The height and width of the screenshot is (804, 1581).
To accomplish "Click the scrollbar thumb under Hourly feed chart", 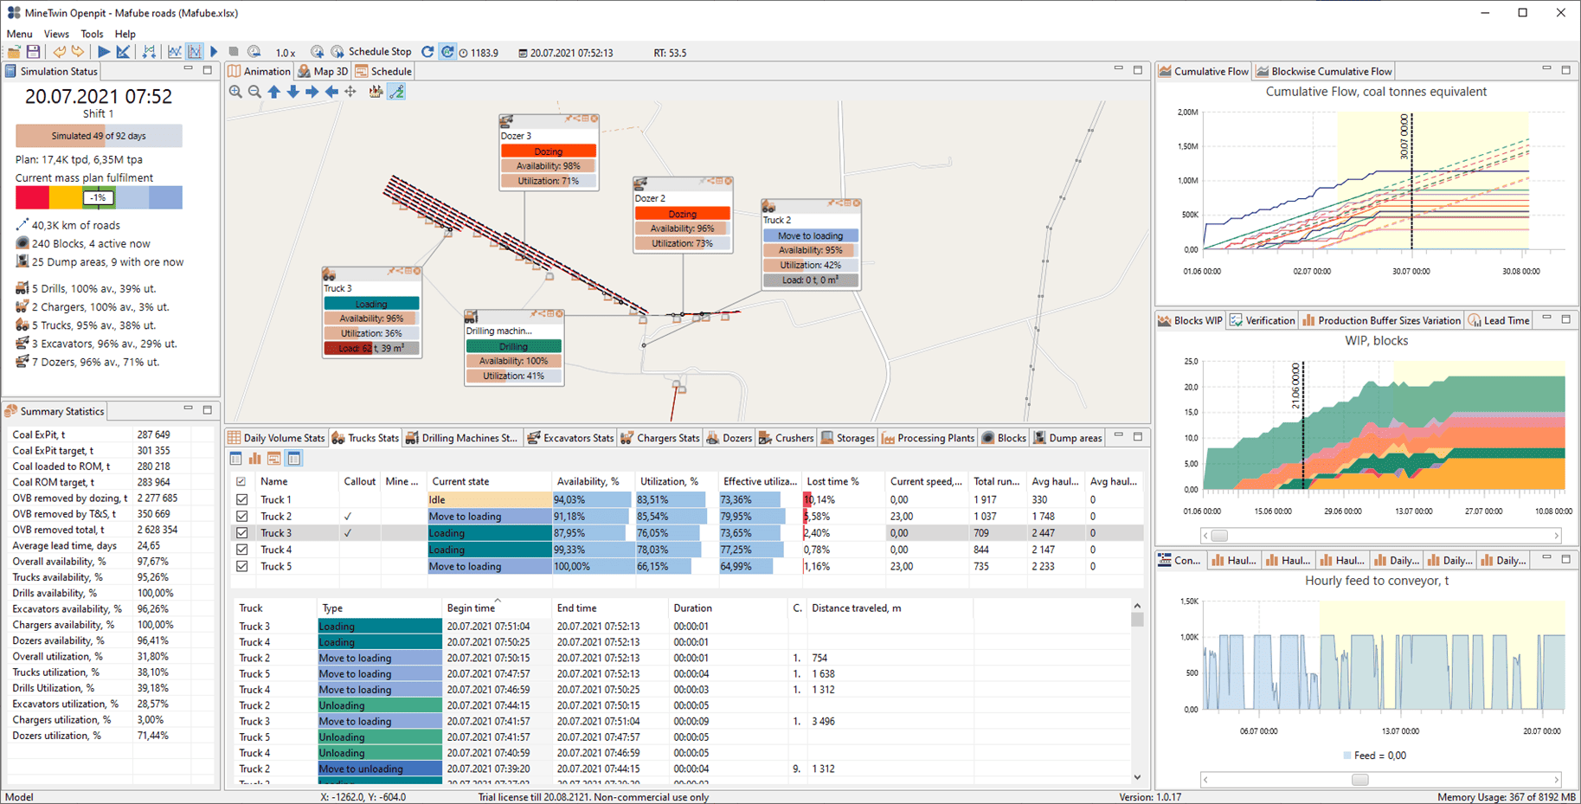I will click(1359, 780).
